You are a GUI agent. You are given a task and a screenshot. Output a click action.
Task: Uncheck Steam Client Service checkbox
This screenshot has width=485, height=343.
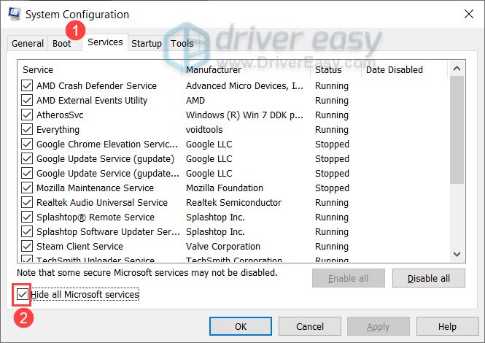click(27, 246)
